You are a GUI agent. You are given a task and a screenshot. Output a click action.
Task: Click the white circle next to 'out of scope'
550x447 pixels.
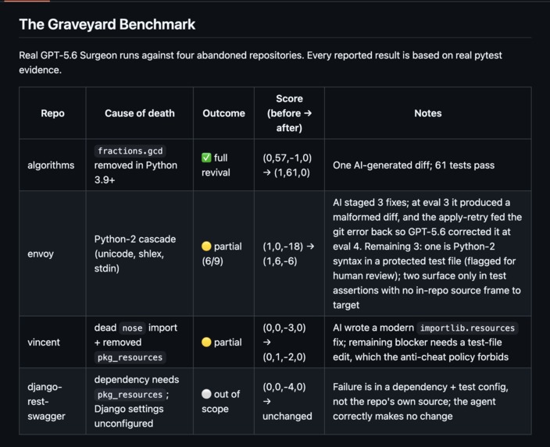click(x=206, y=394)
